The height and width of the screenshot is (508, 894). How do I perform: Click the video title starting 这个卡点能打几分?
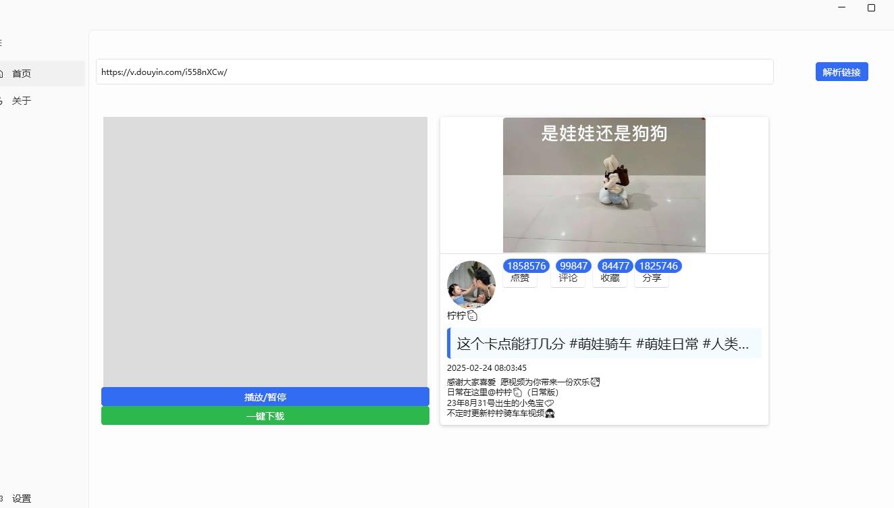pos(603,343)
